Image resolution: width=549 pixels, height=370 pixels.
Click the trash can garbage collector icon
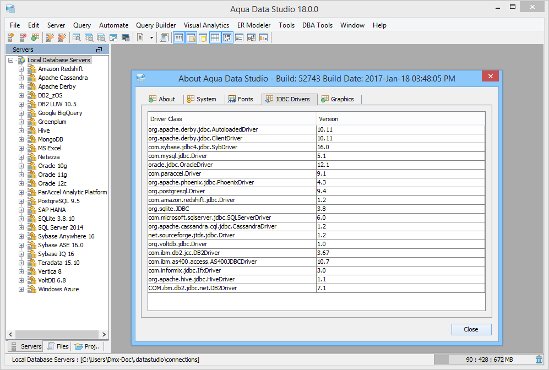coord(539,360)
